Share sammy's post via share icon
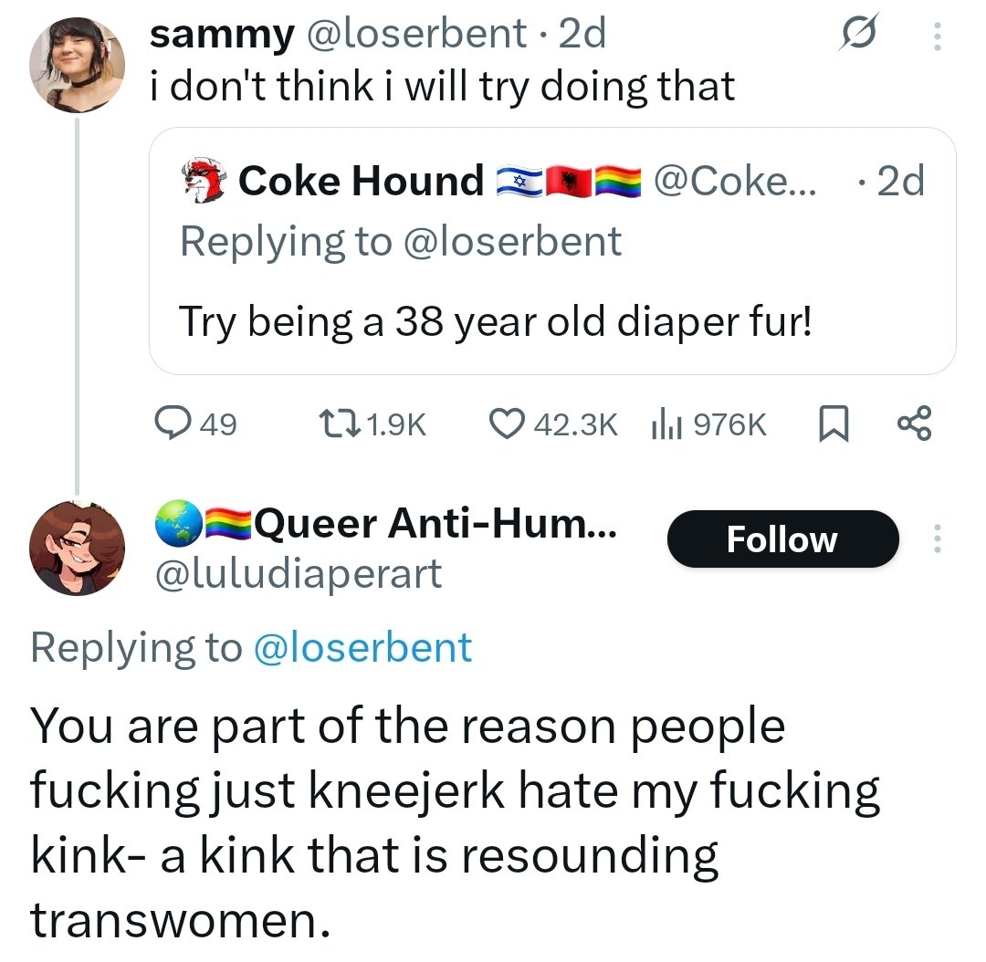This screenshot has height=962, width=986. pyautogui.click(x=914, y=423)
